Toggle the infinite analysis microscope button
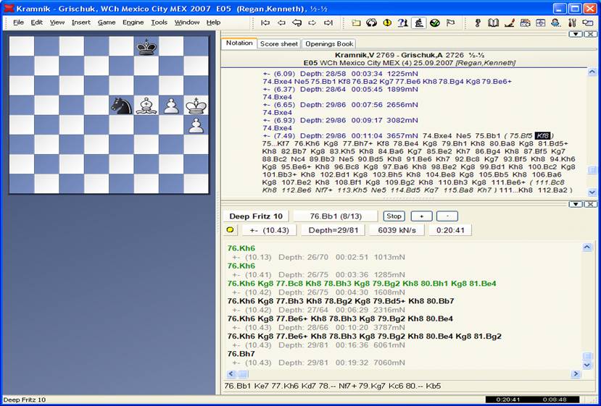 [x=419, y=22]
